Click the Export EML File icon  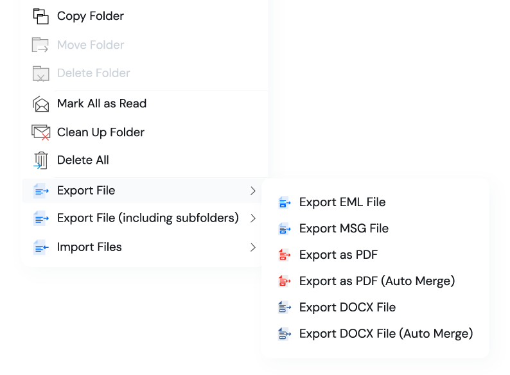pos(285,203)
